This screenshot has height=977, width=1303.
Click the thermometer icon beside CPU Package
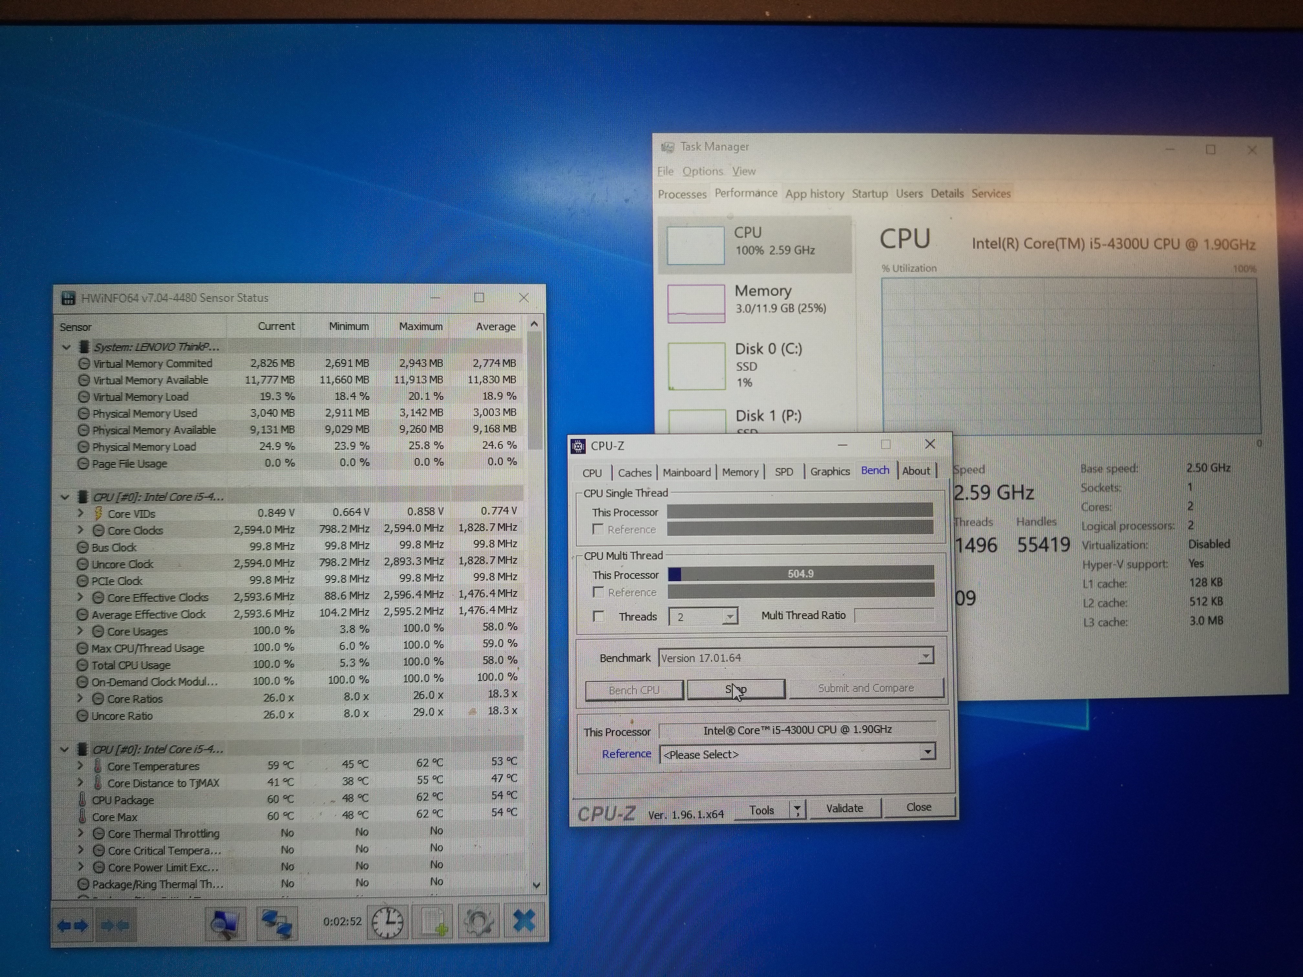click(83, 800)
